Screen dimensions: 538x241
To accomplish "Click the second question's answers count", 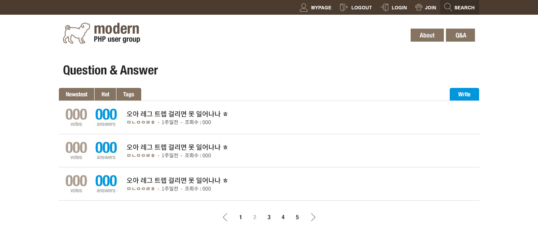I will click(106, 148).
